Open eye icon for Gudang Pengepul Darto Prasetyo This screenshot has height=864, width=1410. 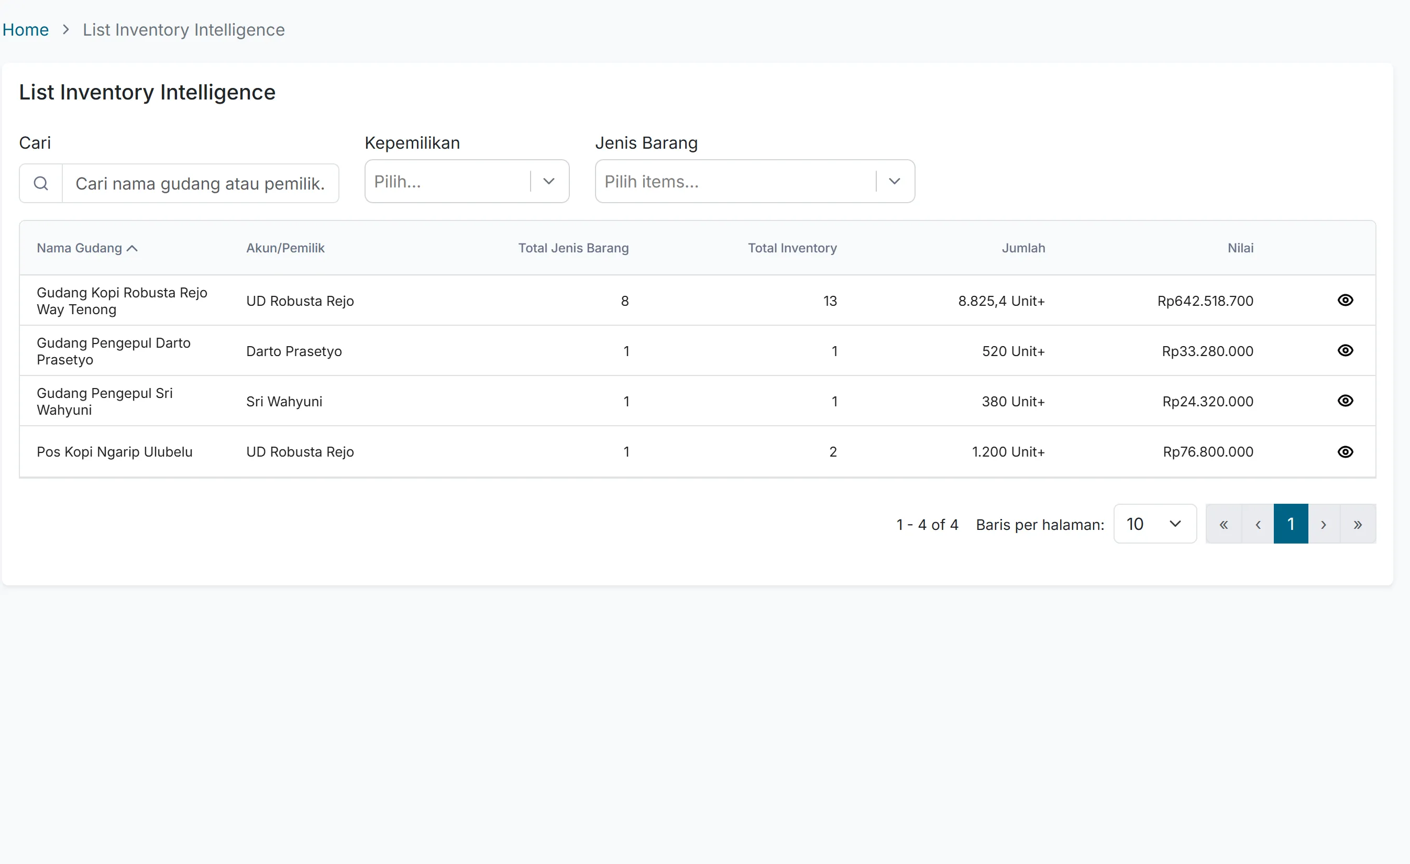[x=1346, y=350]
